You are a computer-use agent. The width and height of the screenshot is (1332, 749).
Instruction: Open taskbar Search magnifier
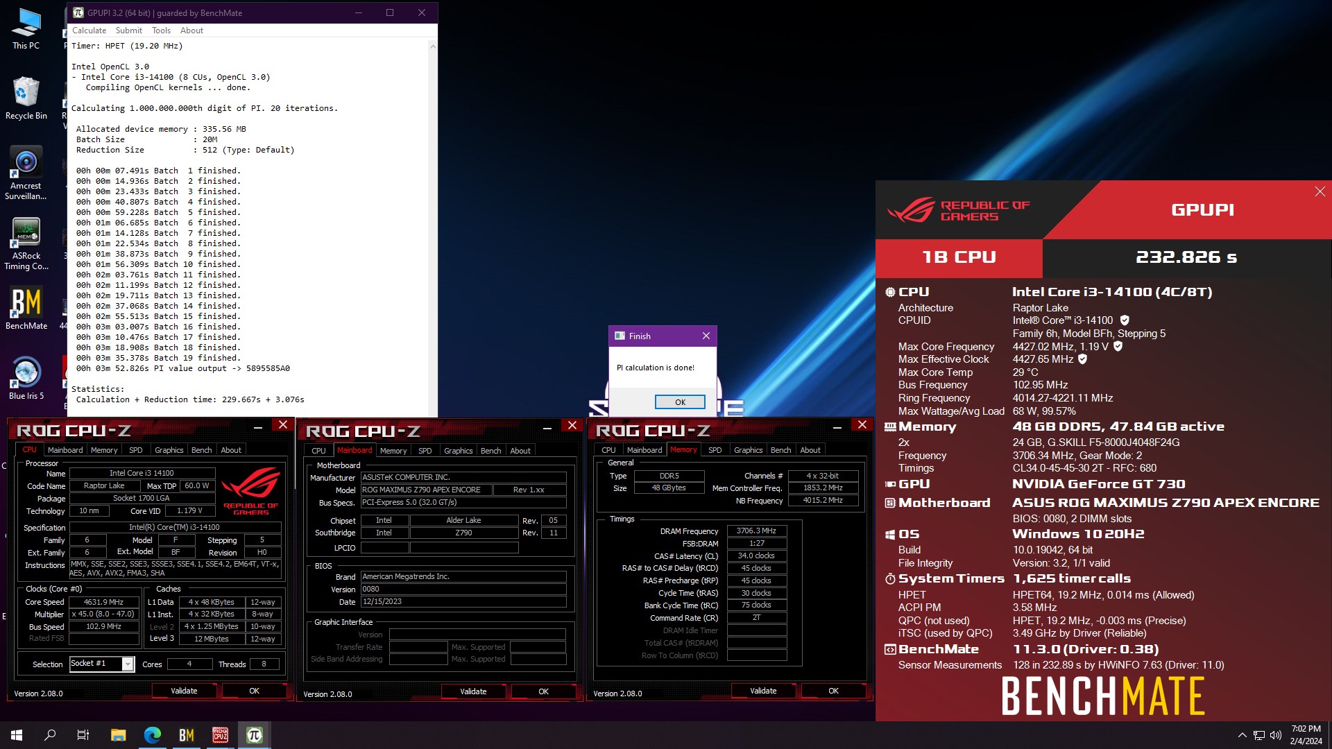(50, 735)
